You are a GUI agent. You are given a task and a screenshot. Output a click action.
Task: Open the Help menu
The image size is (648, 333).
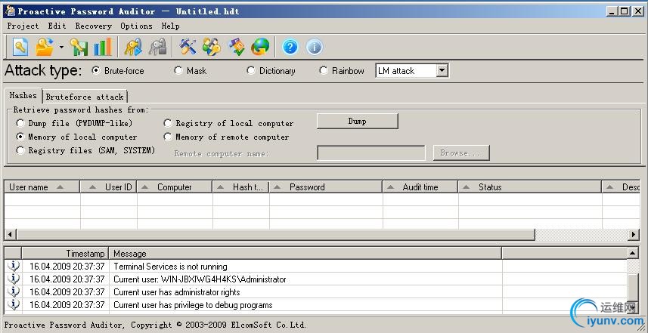click(x=170, y=26)
